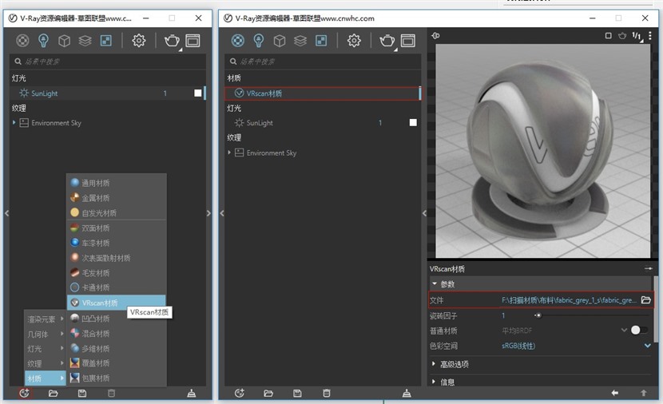This screenshot has width=663, height=404.
Task: Open preview options three-dot menu
Action: tap(650, 37)
